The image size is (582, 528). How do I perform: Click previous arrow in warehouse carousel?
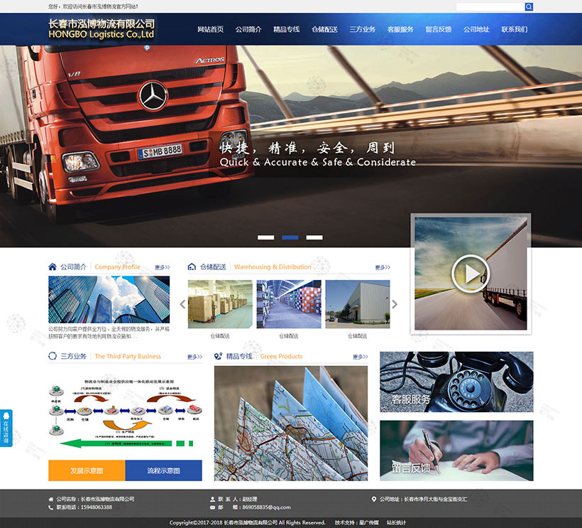coord(182,304)
